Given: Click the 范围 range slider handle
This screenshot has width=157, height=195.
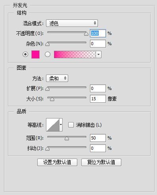Looking at the screenshot, I should (67, 138).
